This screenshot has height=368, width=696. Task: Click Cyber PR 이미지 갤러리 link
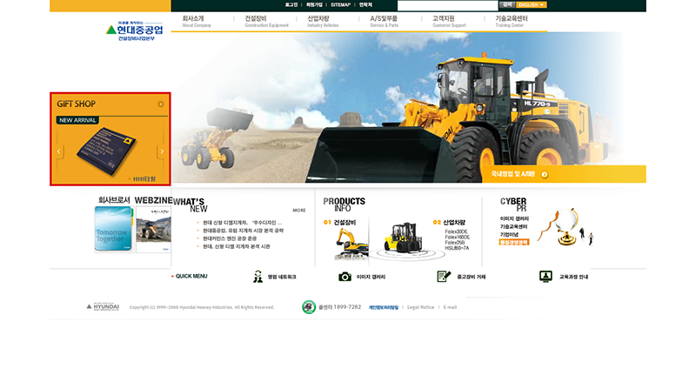click(514, 219)
